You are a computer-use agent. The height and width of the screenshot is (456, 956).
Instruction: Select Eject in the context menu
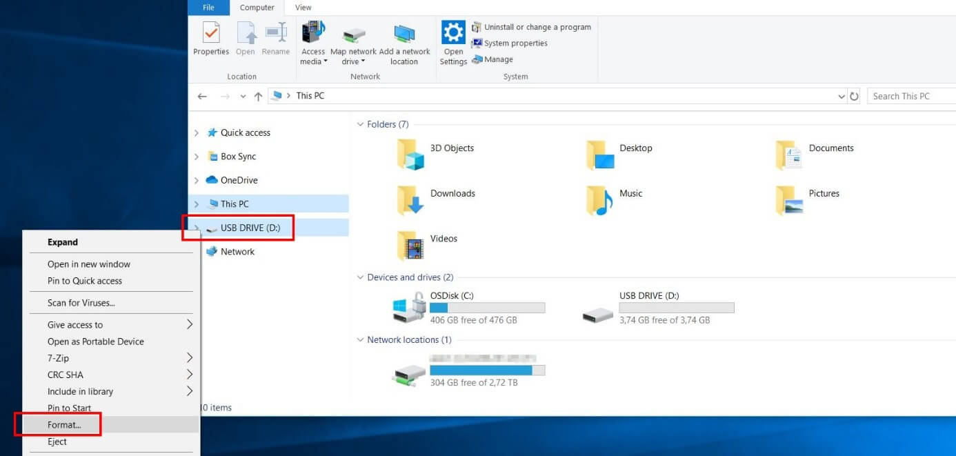[x=57, y=442]
